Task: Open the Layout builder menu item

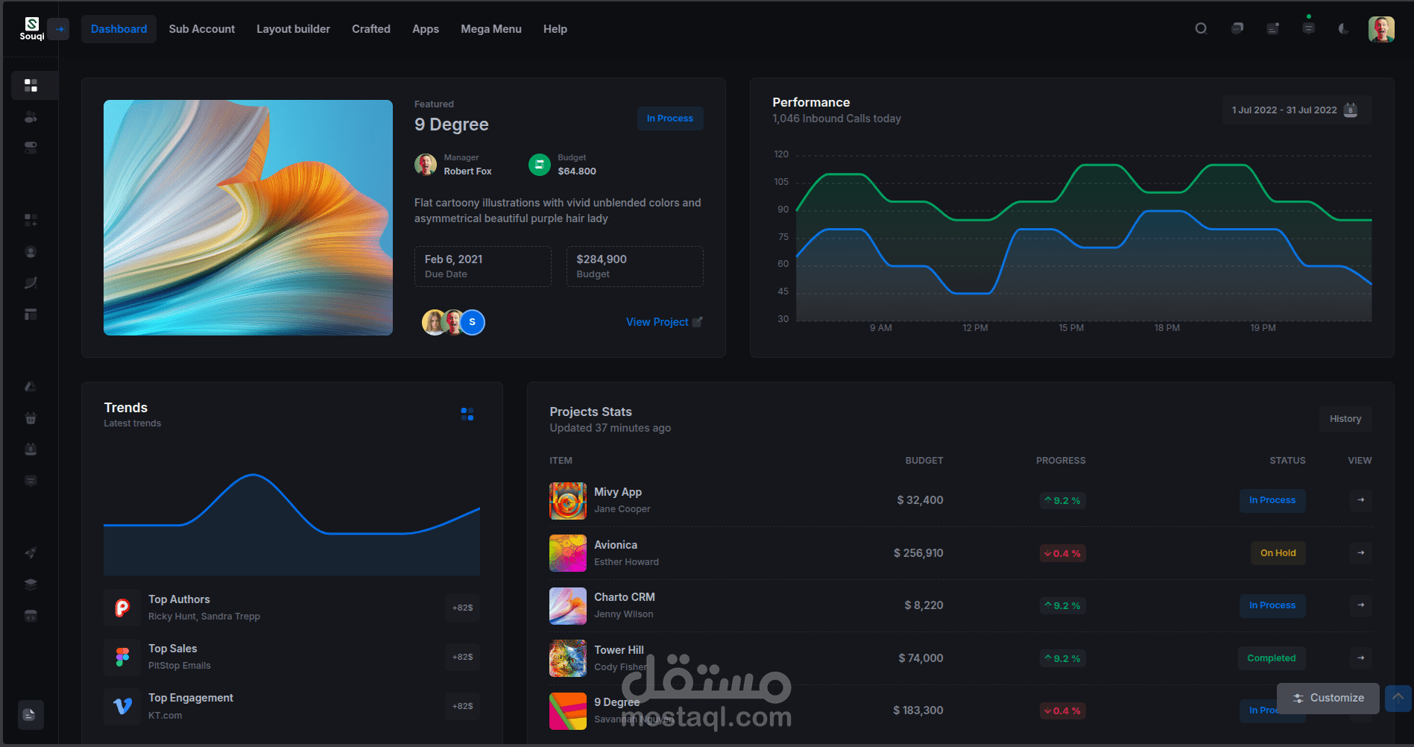Action: coord(294,29)
